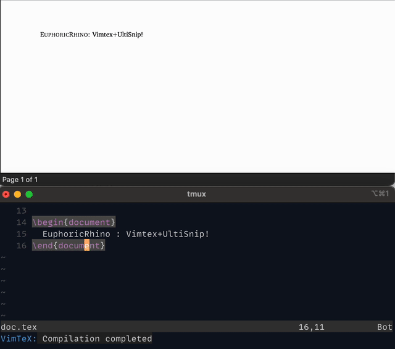Click EuphoricRhino text in the PDF preview

pos(64,35)
